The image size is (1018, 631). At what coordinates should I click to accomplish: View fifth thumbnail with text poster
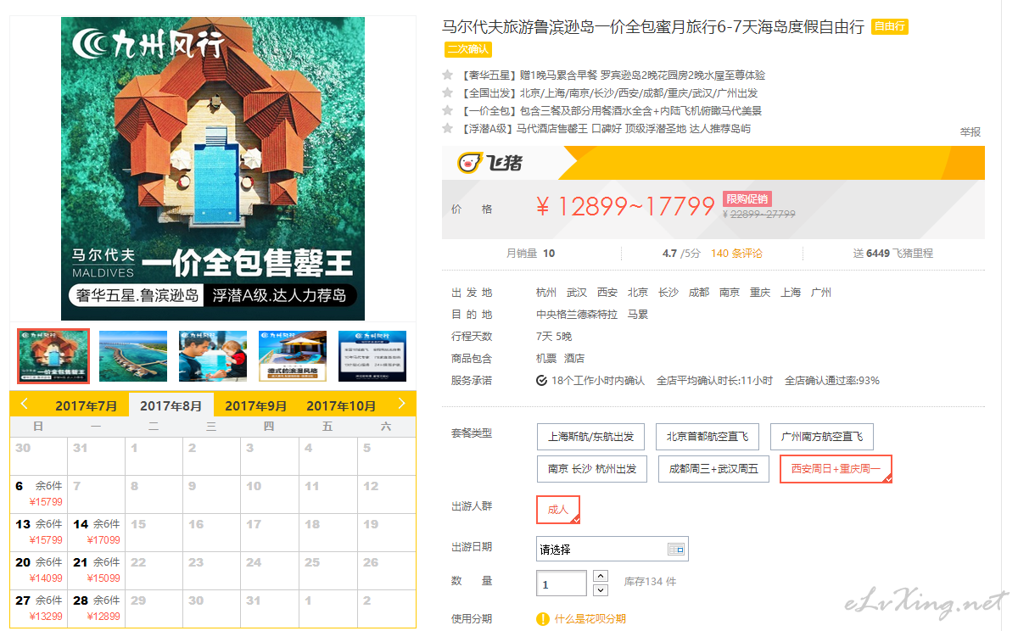click(x=372, y=356)
